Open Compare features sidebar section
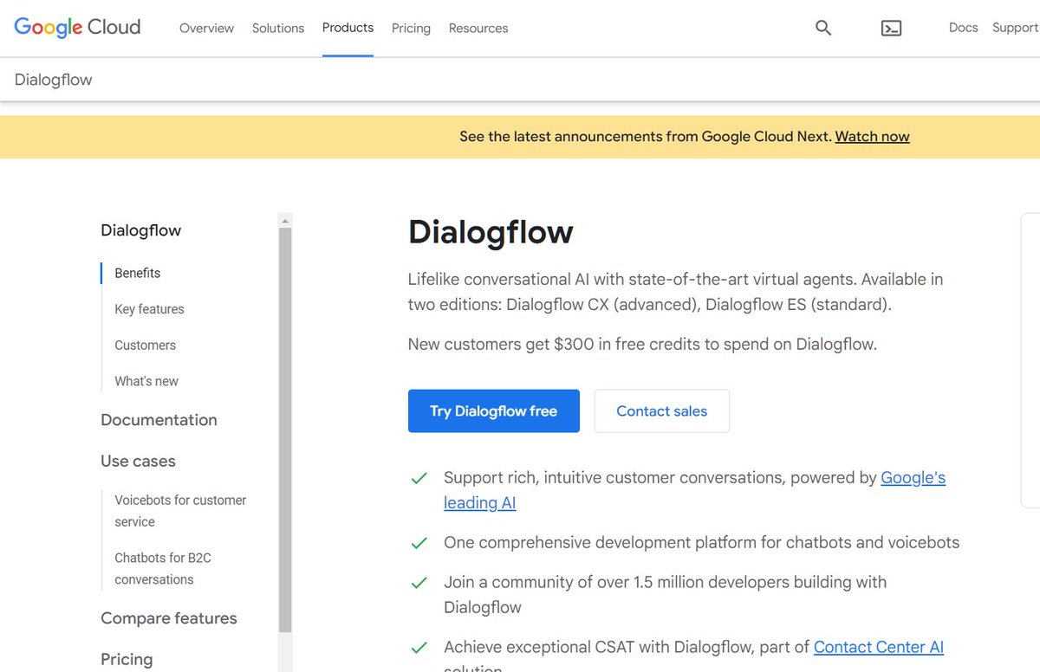 coord(169,618)
